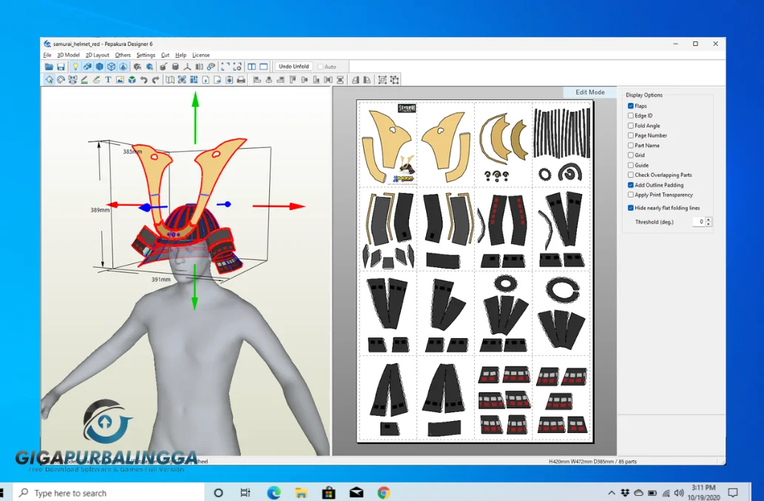Screen dimensions: 764x501
Task: Uncheck the Flaps display option
Action: click(630, 106)
